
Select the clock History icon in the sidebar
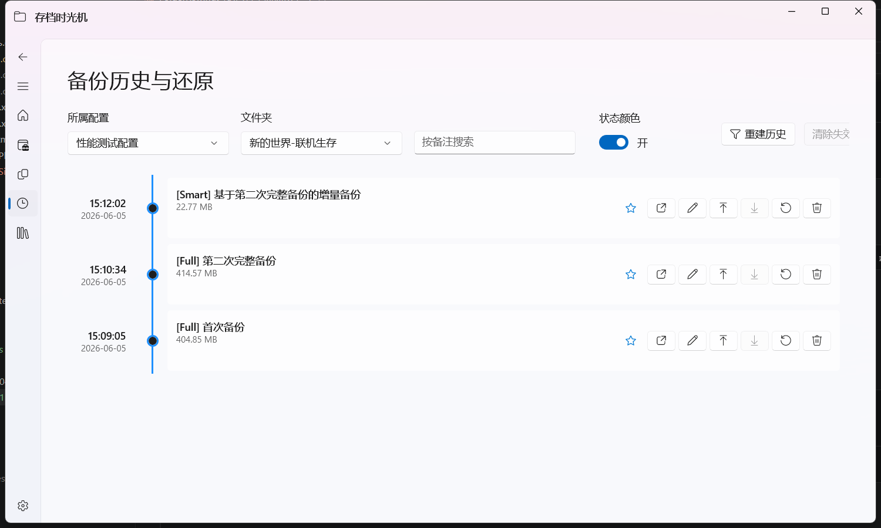pyautogui.click(x=23, y=204)
